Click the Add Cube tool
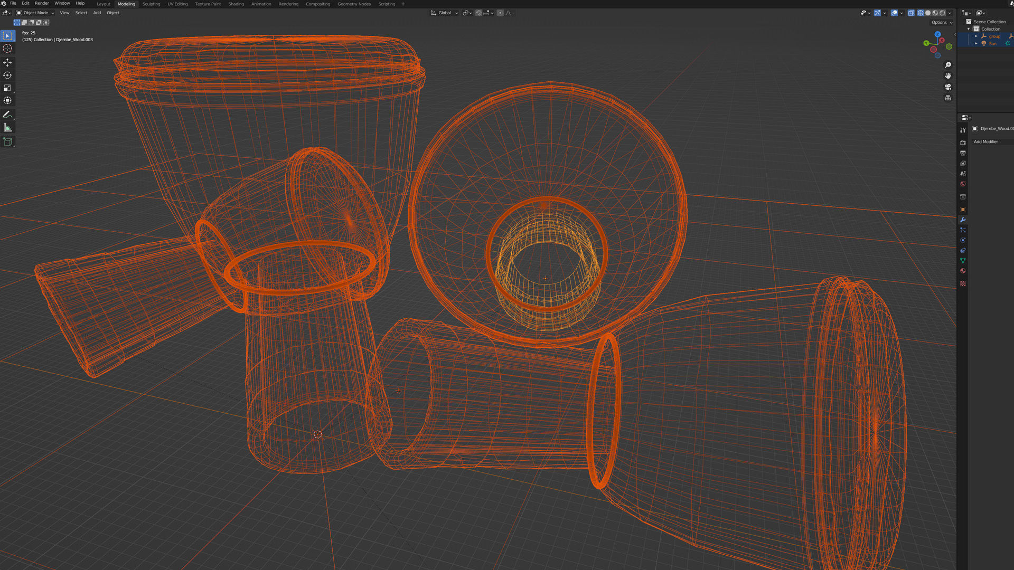The height and width of the screenshot is (570, 1014). point(7,141)
